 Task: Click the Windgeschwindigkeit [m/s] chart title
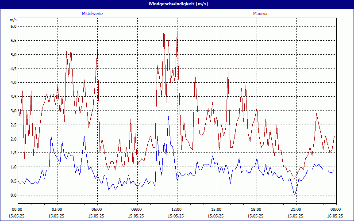point(177,4)
